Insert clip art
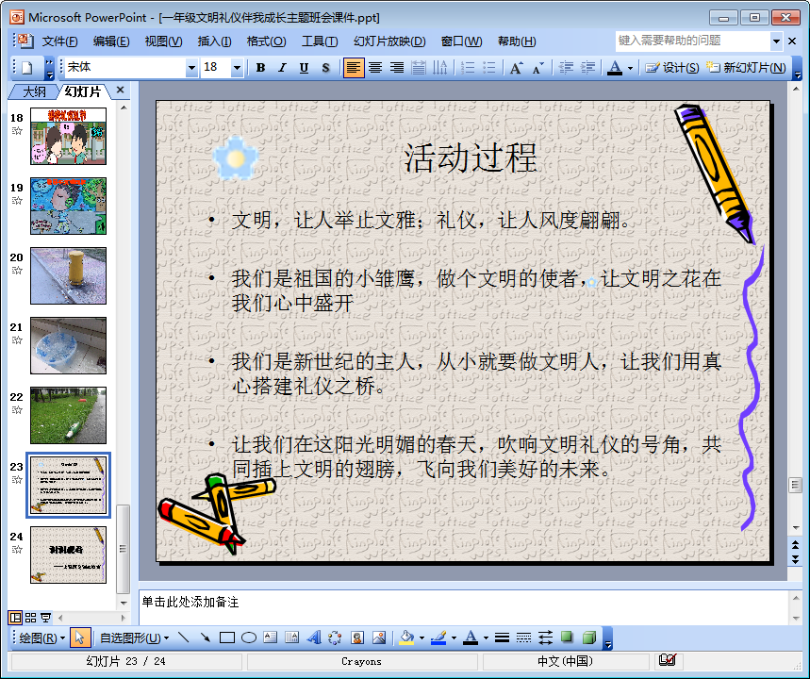810x679 pixels. pos(357,638)
